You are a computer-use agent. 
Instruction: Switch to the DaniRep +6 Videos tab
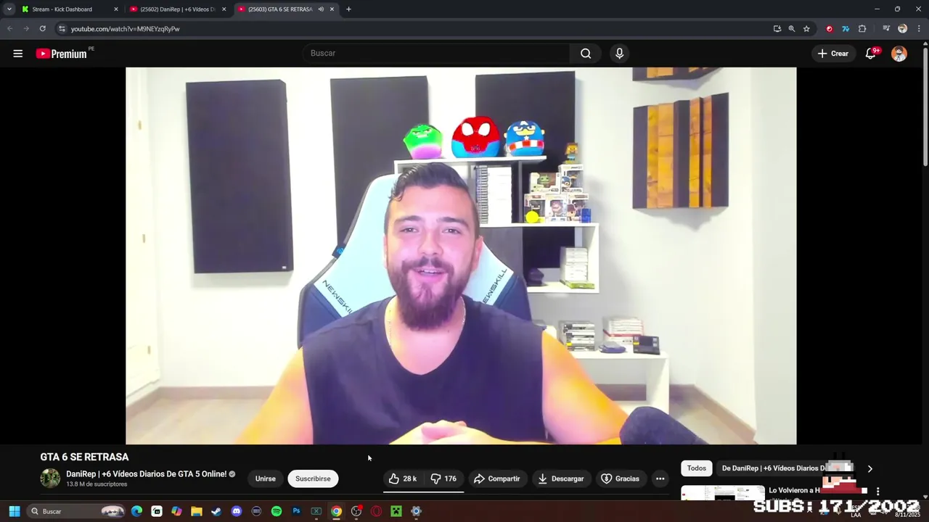pos(178,9)
